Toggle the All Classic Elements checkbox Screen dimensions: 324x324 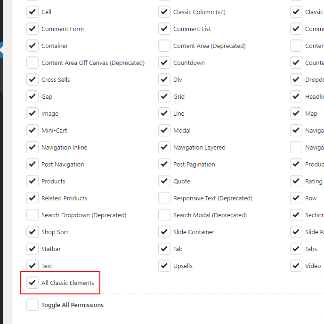pyautogui.click(x=32, y=283)
